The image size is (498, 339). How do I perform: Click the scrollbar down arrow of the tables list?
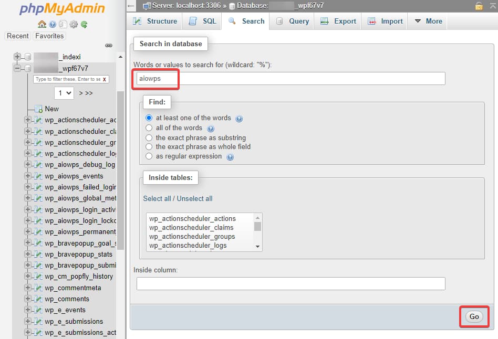(x=257, y=247)
